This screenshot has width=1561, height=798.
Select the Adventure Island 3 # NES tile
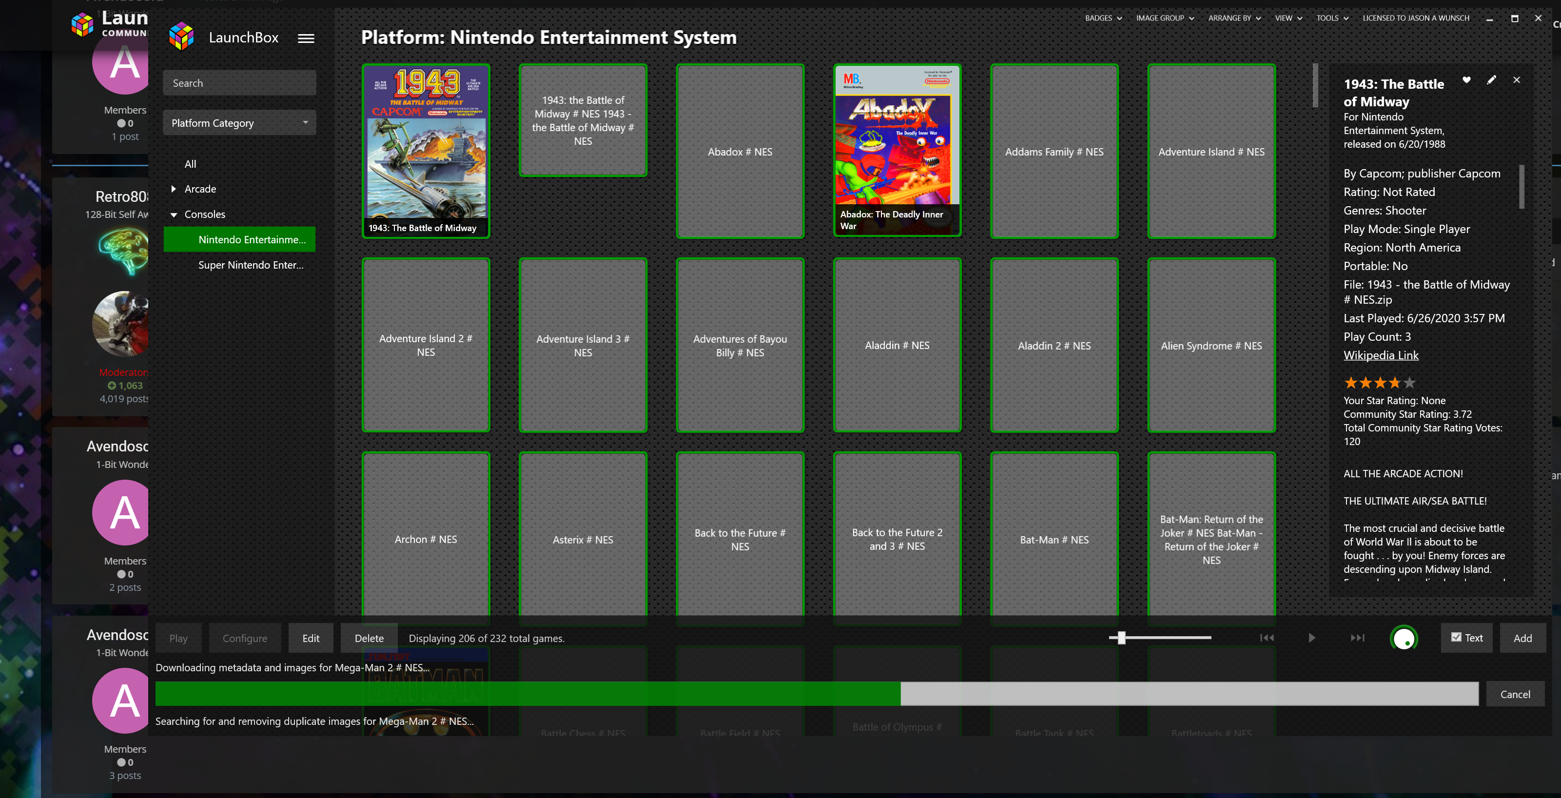[583, 345]
